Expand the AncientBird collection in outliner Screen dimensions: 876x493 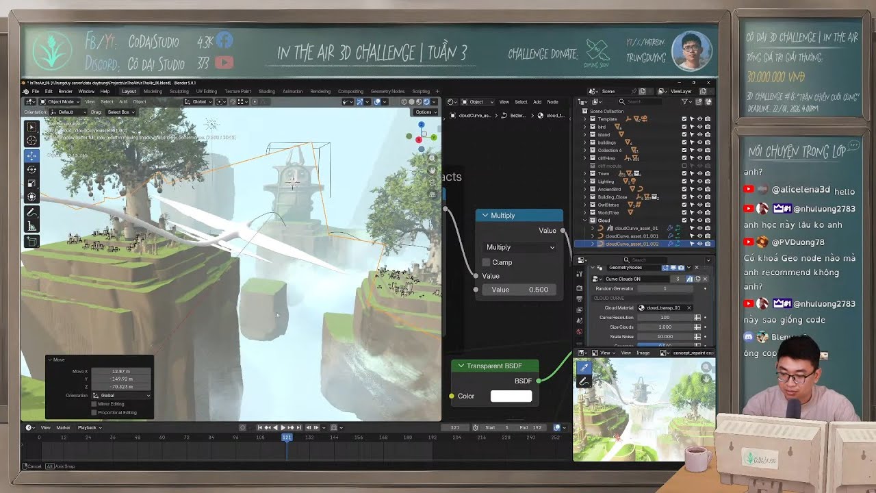pyautogui.click(x=584, y=189)
